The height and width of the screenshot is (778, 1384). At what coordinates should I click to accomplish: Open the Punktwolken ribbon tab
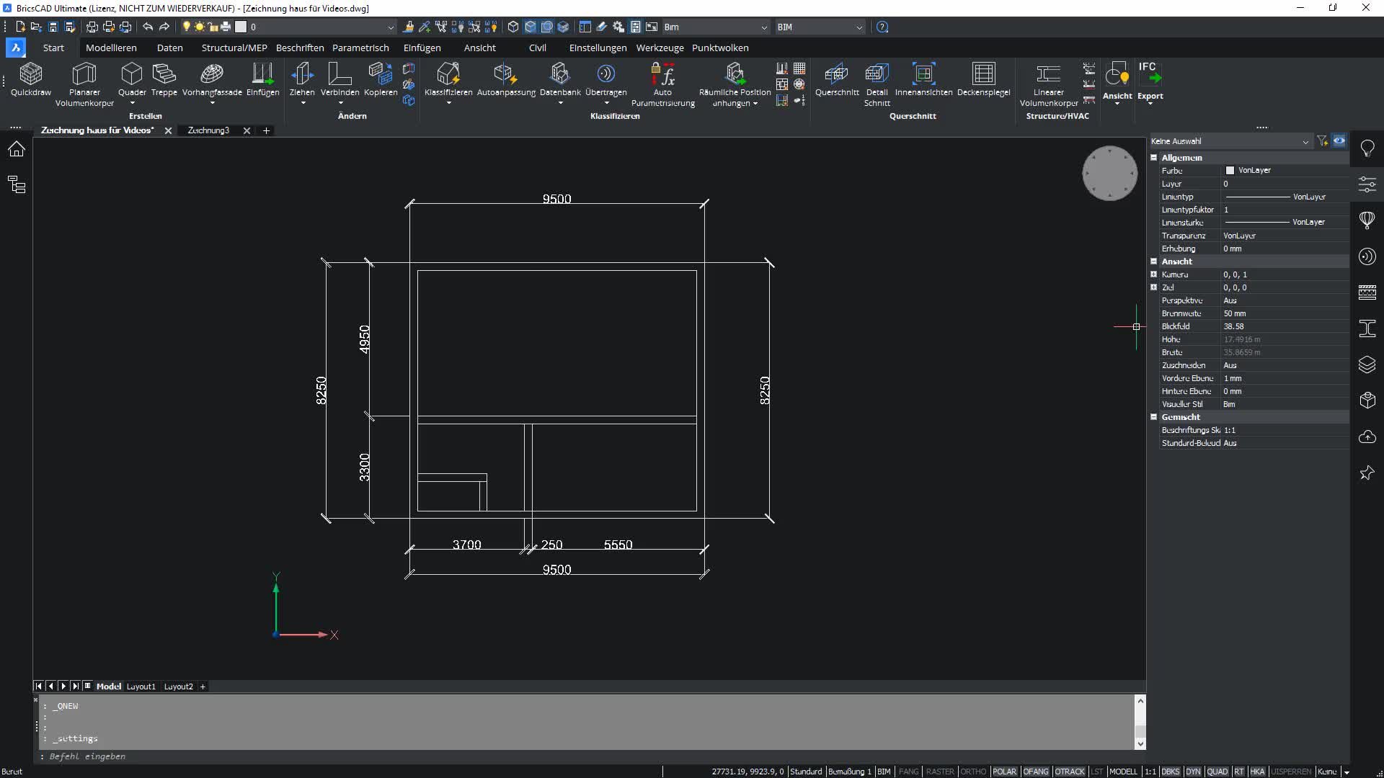point(720,48)
